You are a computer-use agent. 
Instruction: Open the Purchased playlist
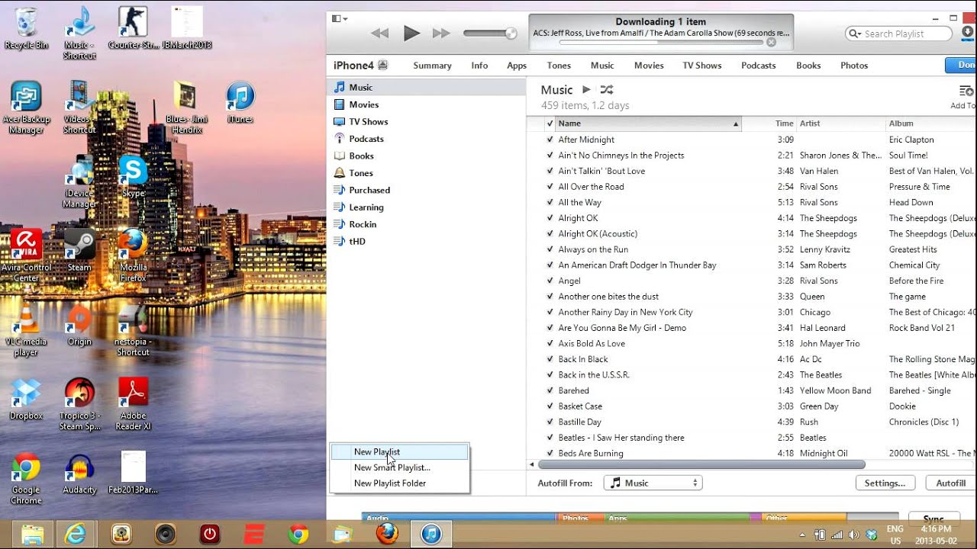(x=426, y=191)
